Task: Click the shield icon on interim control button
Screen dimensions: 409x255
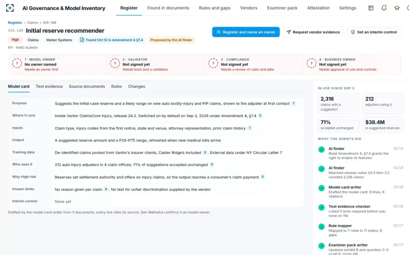Action: (353, 32)
